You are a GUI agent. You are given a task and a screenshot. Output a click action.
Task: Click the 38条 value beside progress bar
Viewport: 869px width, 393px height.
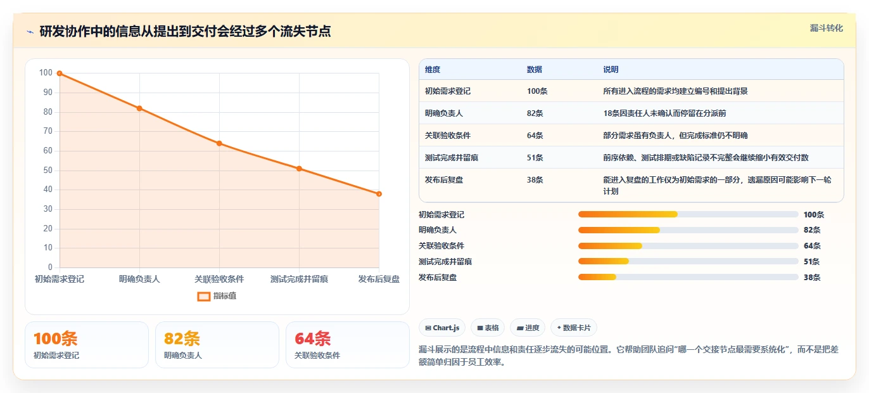[x=812, y=278]
